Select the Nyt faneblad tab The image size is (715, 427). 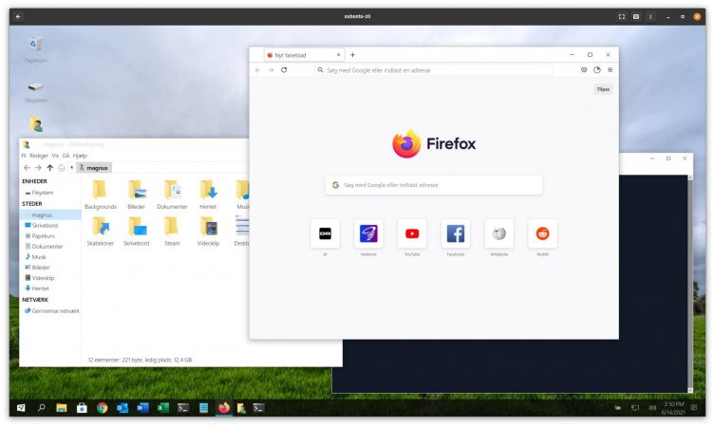(304, 55)
